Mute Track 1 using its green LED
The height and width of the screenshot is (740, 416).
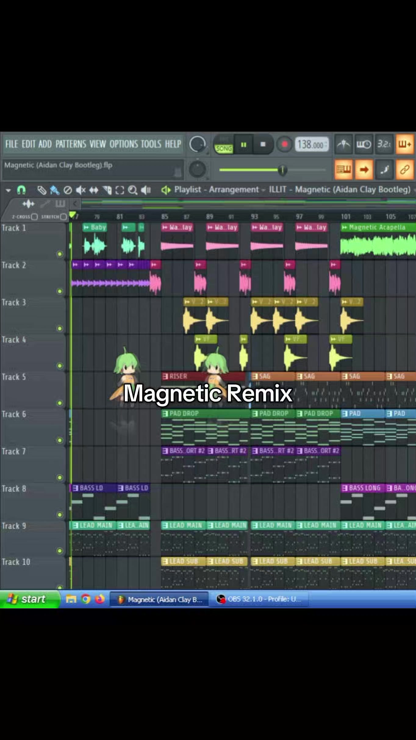[60, 254]
